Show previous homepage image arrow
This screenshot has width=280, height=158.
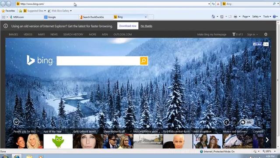coord(227,122)
